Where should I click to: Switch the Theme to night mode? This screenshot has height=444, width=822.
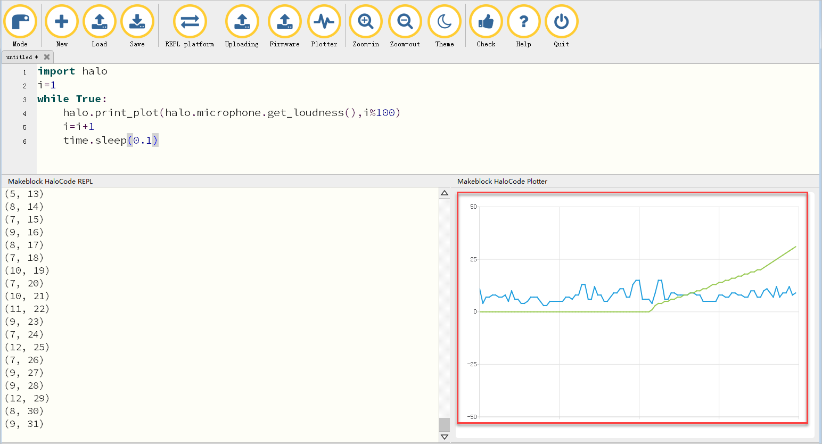[445, 22]
